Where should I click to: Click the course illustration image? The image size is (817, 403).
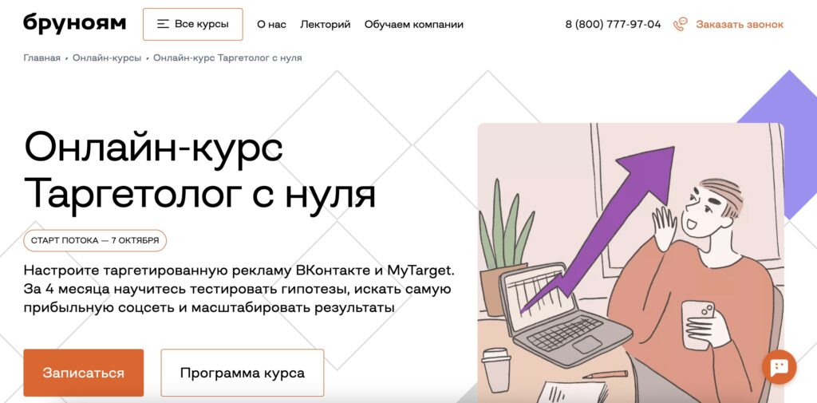tap(630, 263)
